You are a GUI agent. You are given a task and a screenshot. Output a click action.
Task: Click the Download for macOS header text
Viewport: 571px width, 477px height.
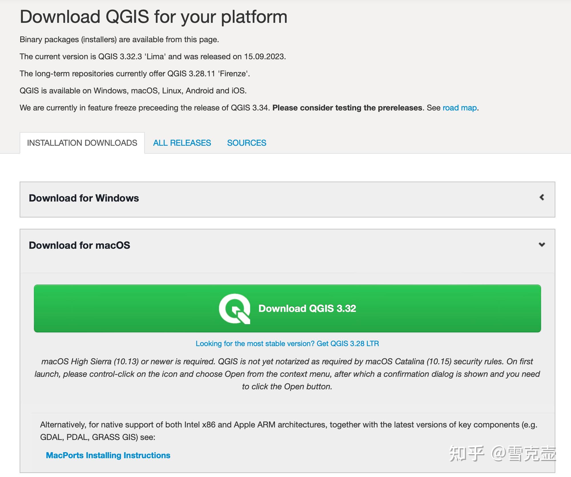(80, 245)
